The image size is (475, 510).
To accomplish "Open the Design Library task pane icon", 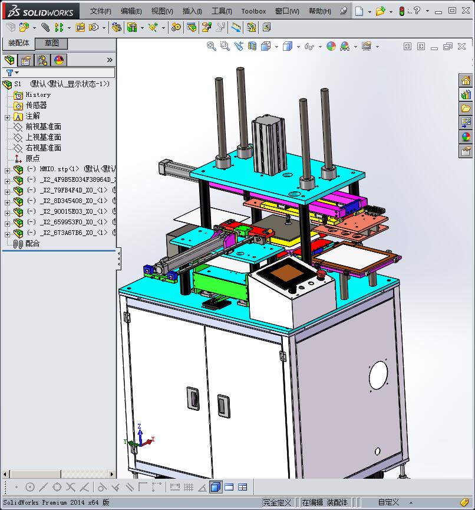I will [466, 94].
